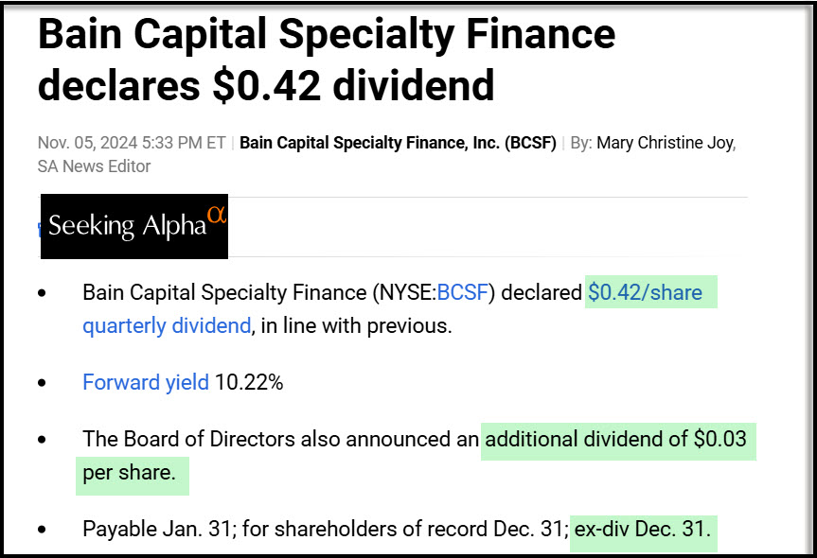The image size is (817, 558).
Task: Open the Forward yield link
Action: coord(146,383)
